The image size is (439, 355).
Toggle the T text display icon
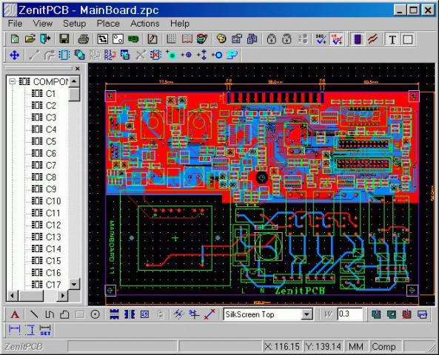point(392,39)
